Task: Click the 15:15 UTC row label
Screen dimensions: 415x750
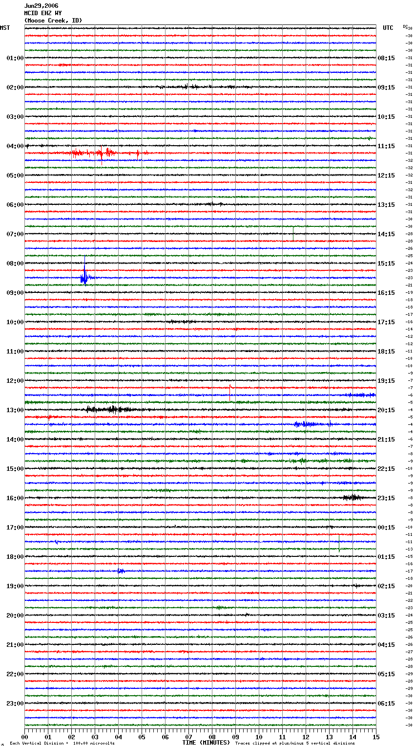Action: point(386,264)
